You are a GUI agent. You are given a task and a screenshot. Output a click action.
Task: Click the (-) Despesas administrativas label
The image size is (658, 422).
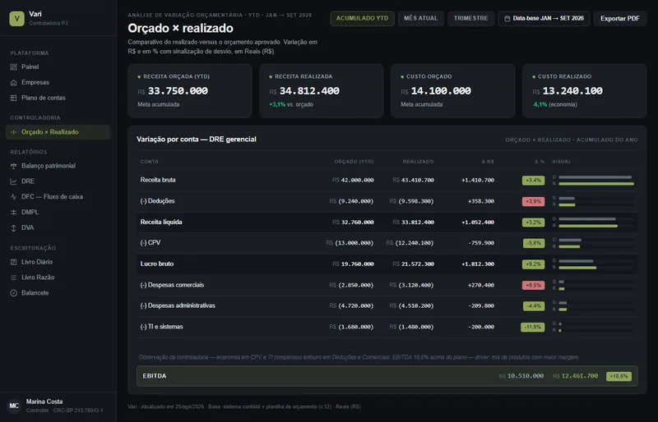(x=178, y=305)
